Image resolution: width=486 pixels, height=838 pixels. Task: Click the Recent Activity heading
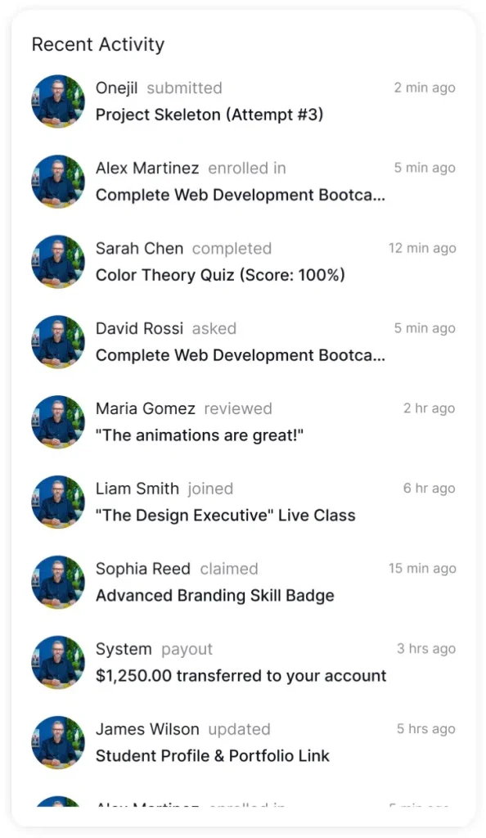click(x=98, y=45)
